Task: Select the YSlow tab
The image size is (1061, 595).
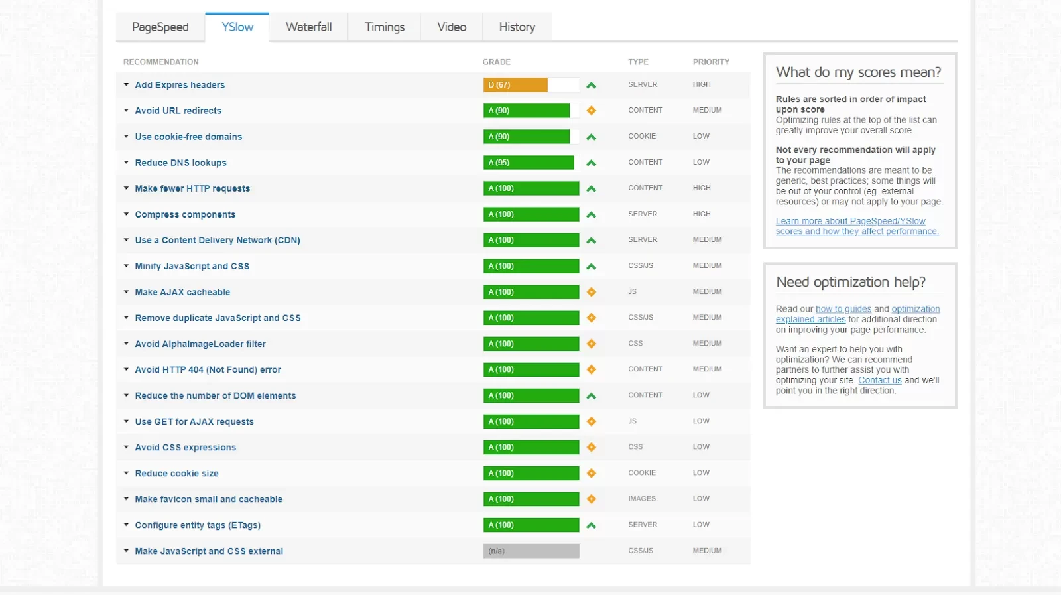Action: click(x=237, y=27)
